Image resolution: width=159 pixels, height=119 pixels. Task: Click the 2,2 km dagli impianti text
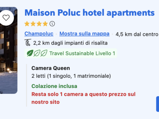[70, 43]
